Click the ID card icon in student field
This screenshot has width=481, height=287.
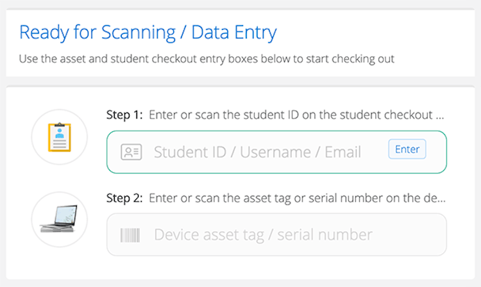[x=131, y=152]
